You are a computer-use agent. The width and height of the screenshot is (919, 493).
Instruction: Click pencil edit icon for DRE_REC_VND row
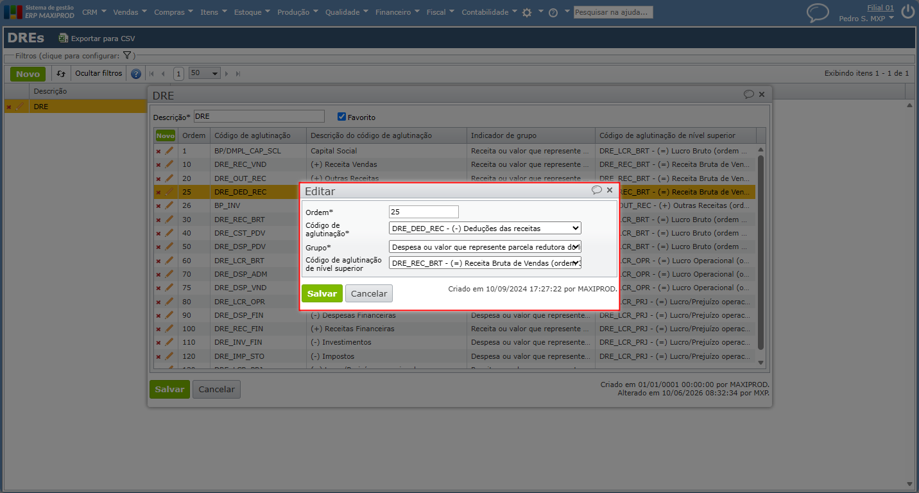click(x=169, y=164)
